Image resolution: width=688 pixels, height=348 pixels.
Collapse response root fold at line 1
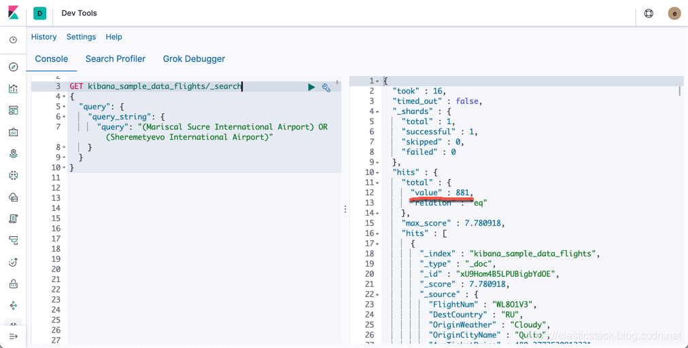pos(377,81)
